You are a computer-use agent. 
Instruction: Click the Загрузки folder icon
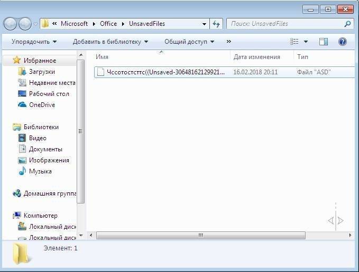click(22, 71)
